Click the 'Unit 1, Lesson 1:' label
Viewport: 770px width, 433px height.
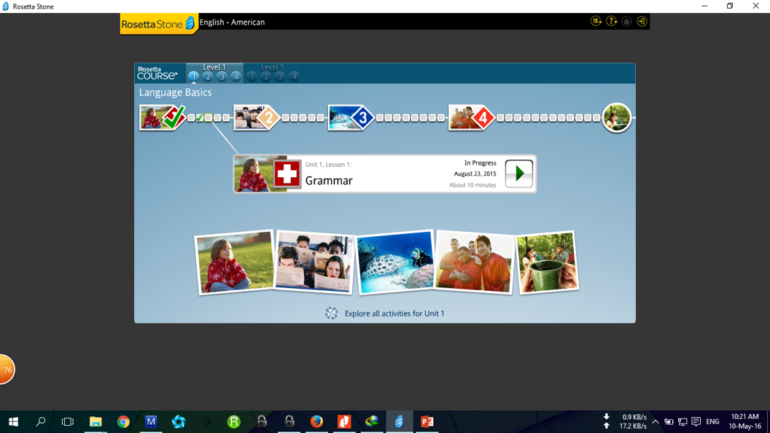[x=329, y=165]
